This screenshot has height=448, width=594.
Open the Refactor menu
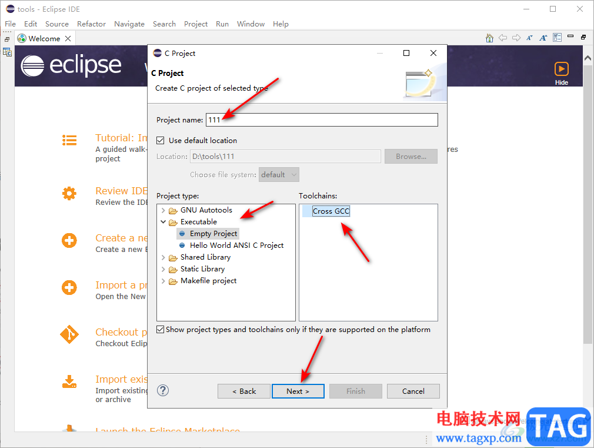[91, 24]
